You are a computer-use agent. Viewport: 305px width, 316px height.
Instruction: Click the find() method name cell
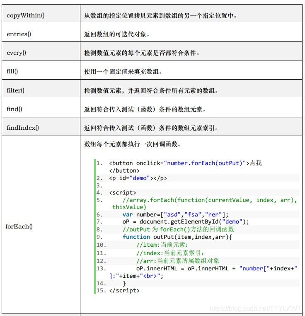[41, 108]
